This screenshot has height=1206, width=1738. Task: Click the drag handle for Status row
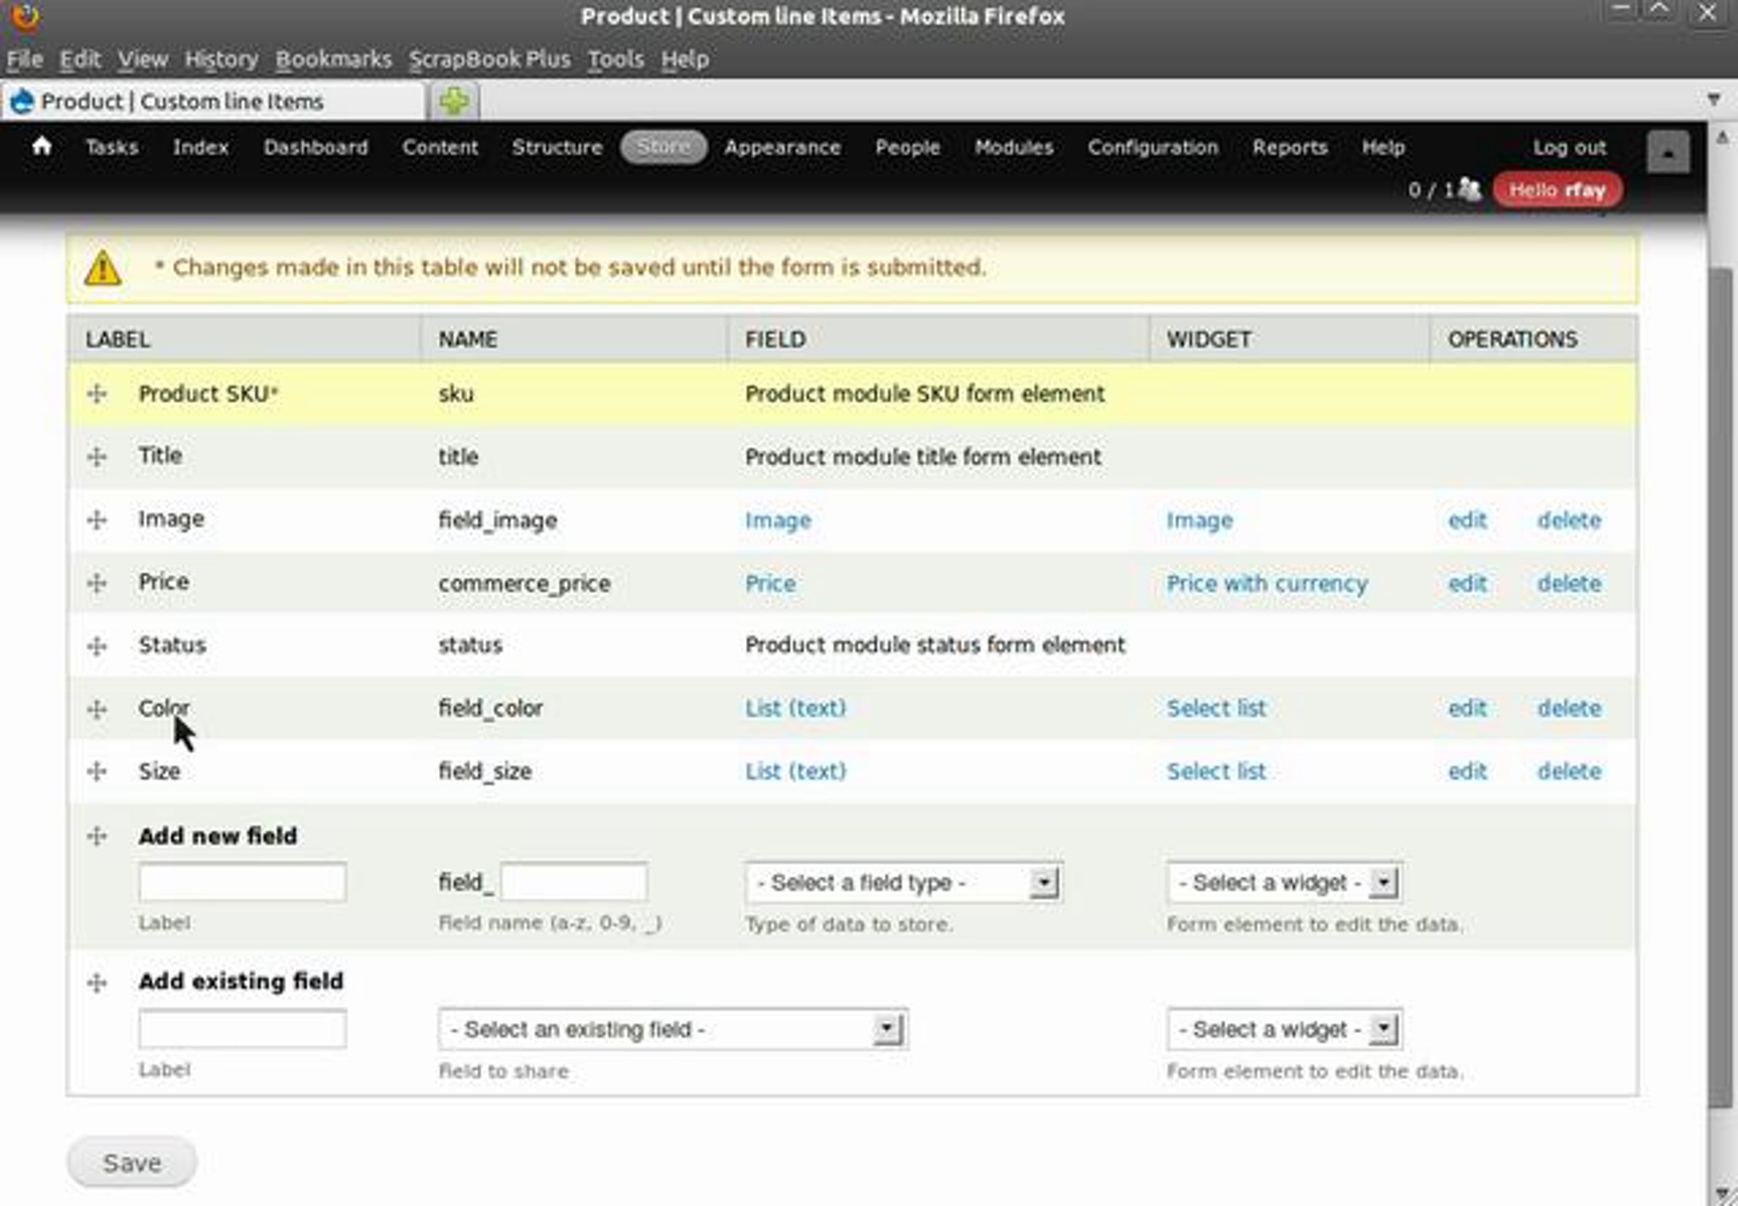pos(97,646)
